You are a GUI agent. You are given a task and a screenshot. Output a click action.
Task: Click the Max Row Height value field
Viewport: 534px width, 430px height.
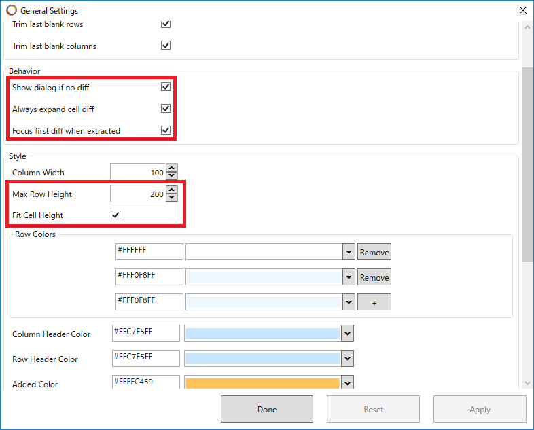pos(138,194)
